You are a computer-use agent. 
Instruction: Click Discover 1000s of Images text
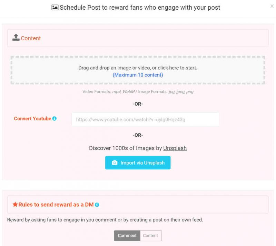tap(125, 148)
